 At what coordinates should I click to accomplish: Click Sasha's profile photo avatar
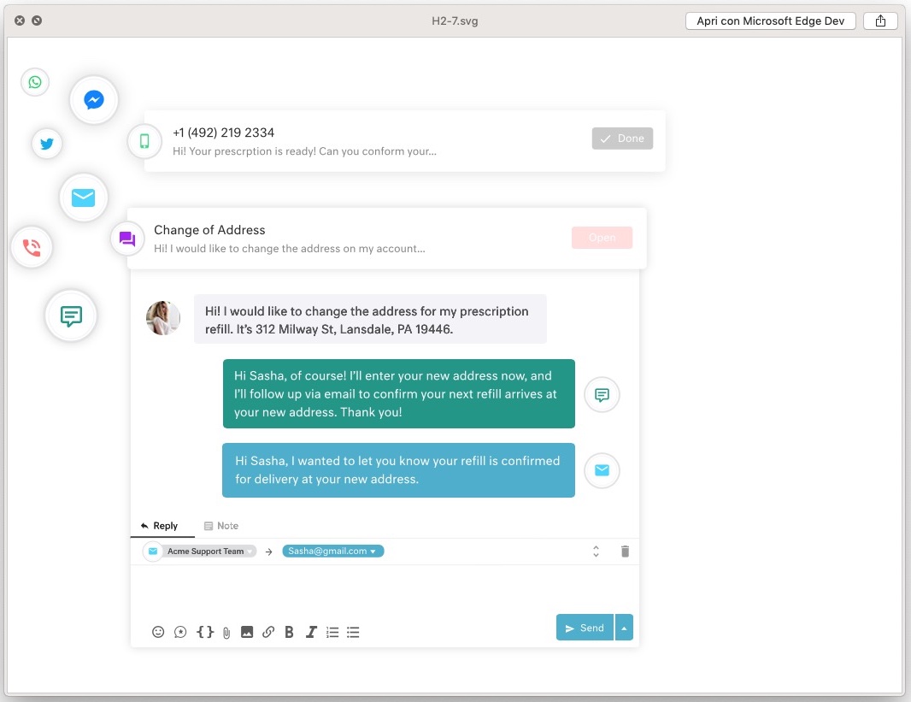(162, 318)
